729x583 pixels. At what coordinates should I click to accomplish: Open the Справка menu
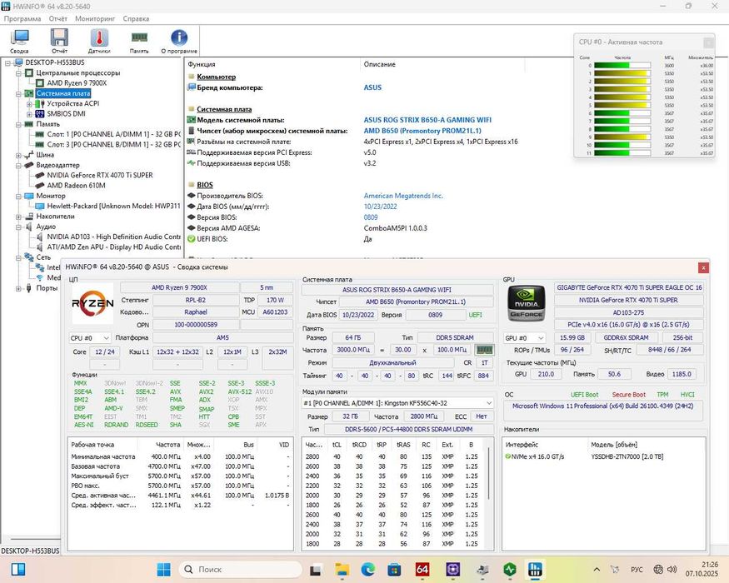(x=136, y=18)
